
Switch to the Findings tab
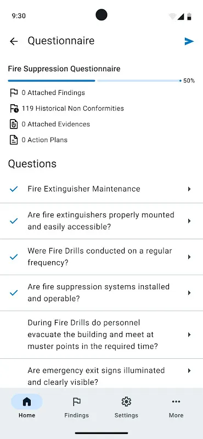pyautogui.click(x=76, y=406)
